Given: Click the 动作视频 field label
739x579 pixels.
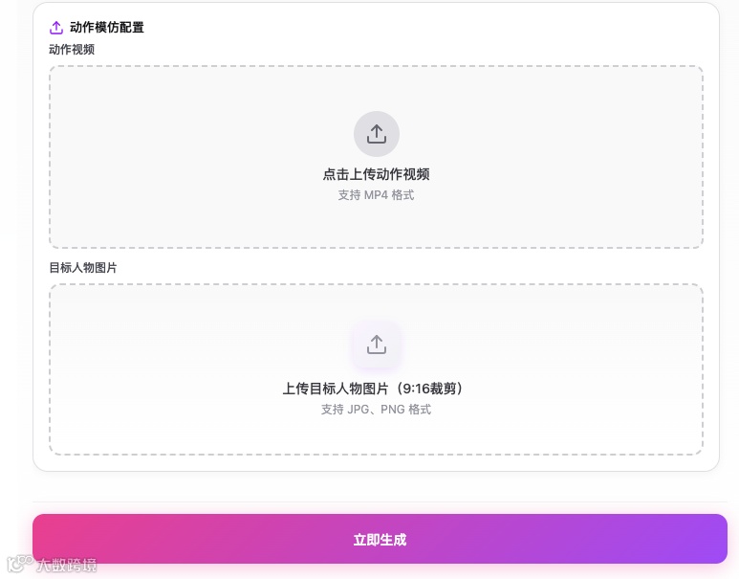Looking at the screenshot, I should pos(72,49).
